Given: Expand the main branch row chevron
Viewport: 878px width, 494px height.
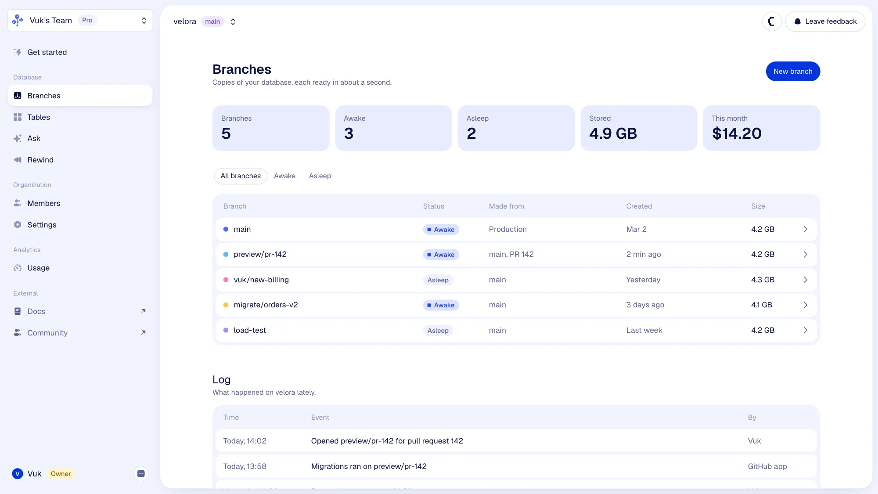Looking at the screenshot, I should [x=806, y=229].
